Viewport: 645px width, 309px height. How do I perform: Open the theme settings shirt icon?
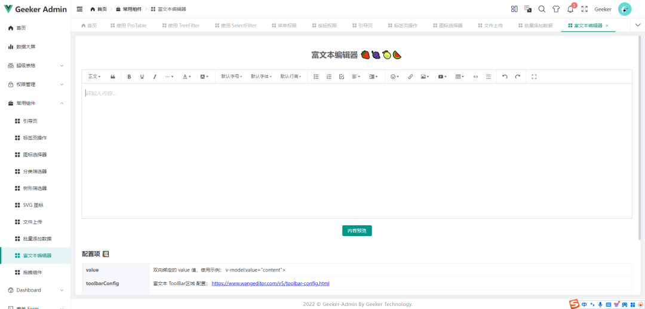click(x=556, y=9)
